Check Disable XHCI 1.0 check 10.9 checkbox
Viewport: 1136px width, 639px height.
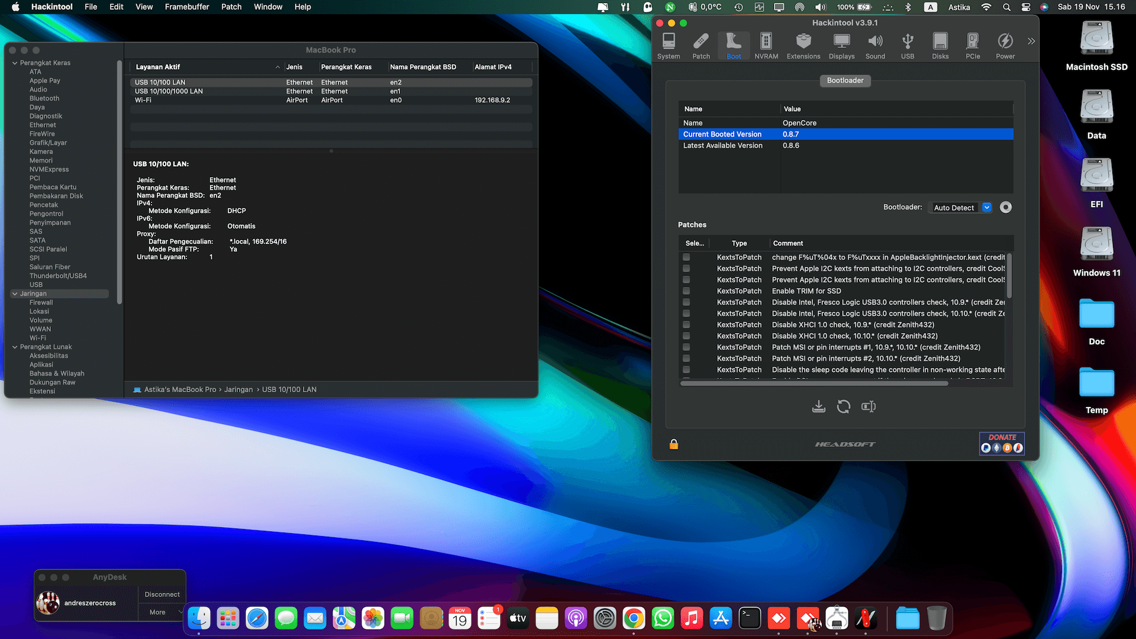[686, 325]
